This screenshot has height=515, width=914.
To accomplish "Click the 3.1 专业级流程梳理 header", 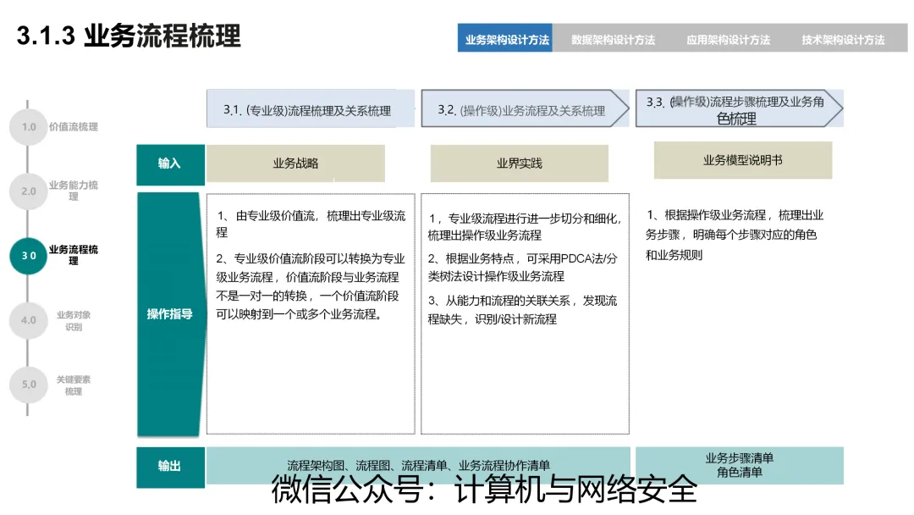I will coord(310,108).
